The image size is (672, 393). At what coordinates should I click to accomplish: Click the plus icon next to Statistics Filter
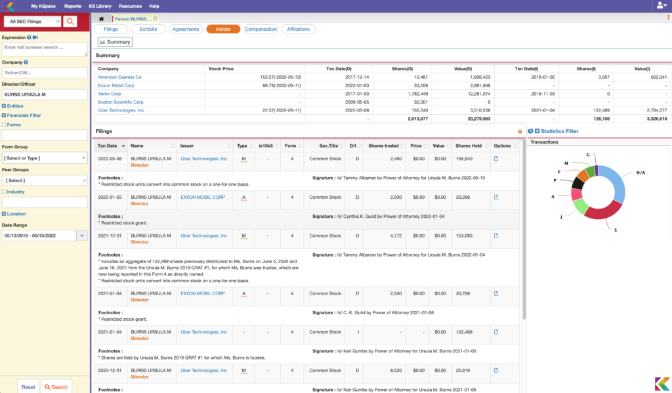click(x=538, y=130)
